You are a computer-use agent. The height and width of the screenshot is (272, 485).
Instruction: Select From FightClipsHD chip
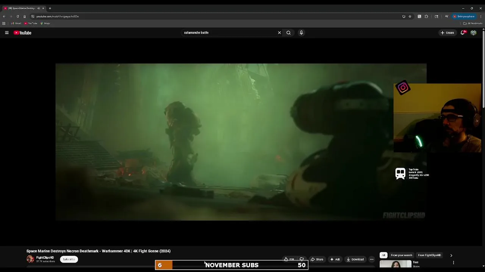point(429,255)
